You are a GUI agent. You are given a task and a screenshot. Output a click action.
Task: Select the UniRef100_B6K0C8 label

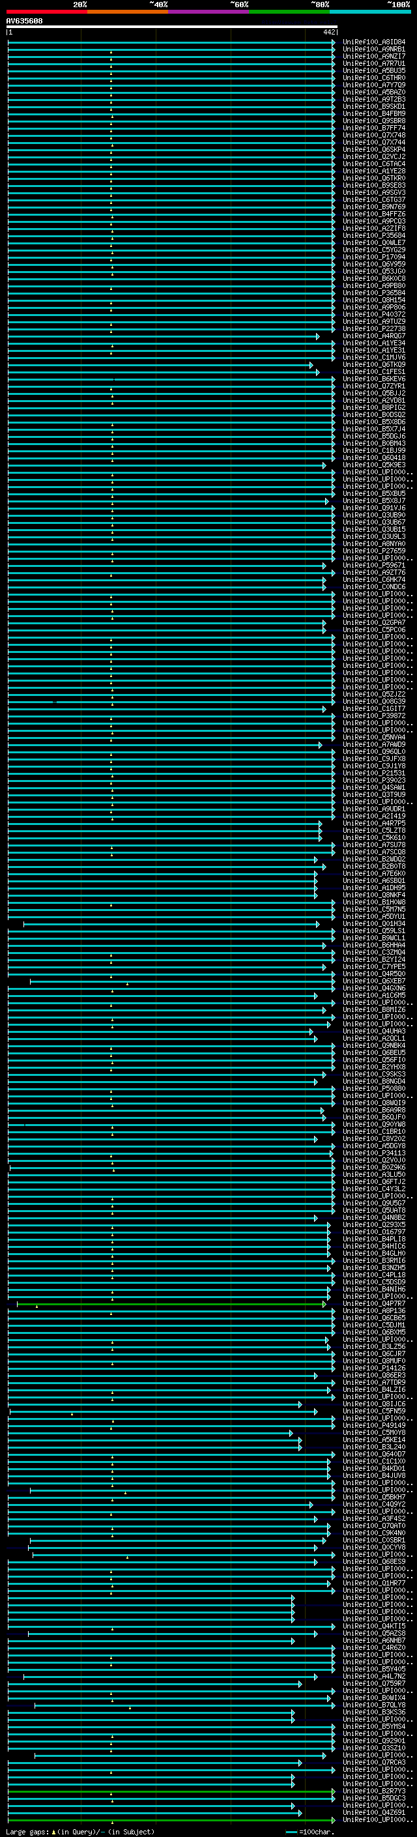click(373, 279)
